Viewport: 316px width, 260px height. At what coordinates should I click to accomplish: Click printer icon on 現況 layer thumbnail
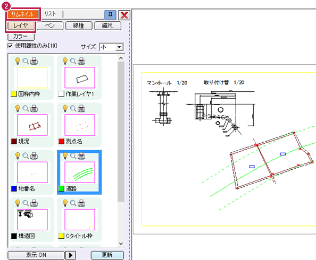pyautogui.click(x=34, y=108)
